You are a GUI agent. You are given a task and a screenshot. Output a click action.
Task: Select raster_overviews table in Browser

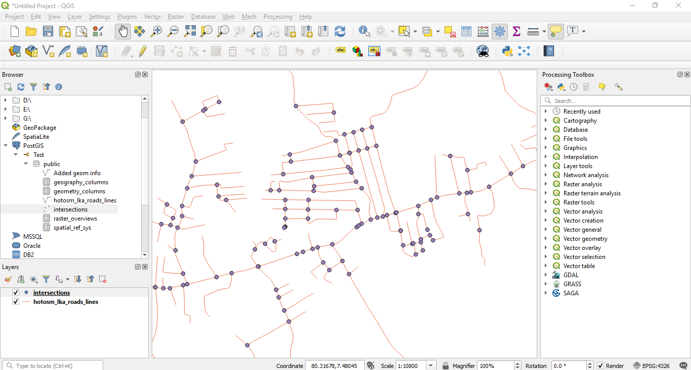coord(75,219)
